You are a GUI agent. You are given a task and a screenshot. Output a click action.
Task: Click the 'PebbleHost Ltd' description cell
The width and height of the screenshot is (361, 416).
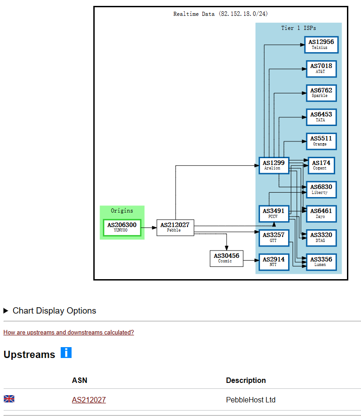click(250, 400)
